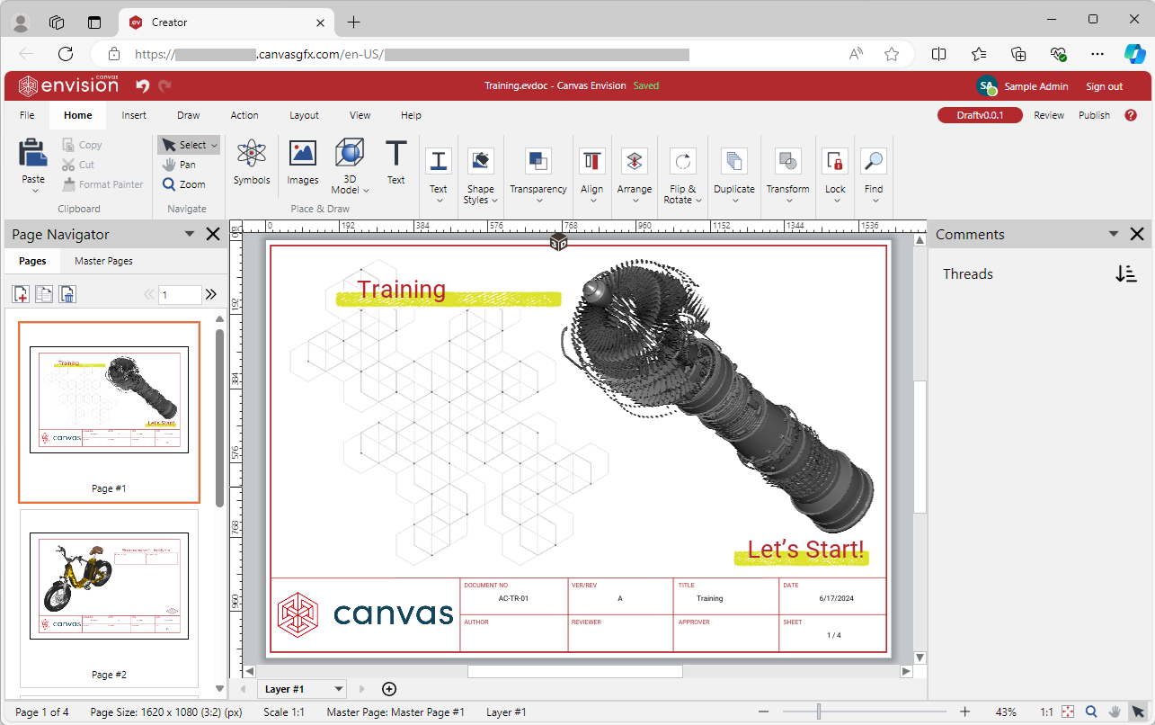Click the 1:1 zoom reset button

pos(1047,712)
